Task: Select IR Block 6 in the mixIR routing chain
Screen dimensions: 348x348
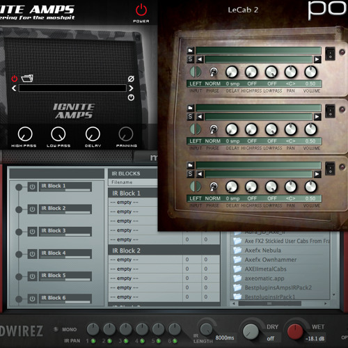Action: pos(65,299)
